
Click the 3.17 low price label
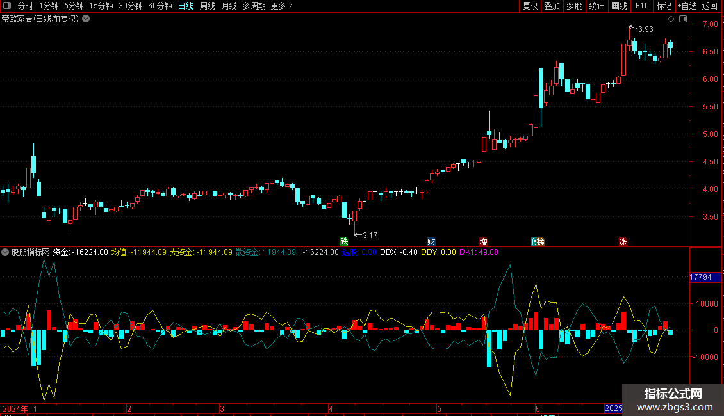[370, 236]
